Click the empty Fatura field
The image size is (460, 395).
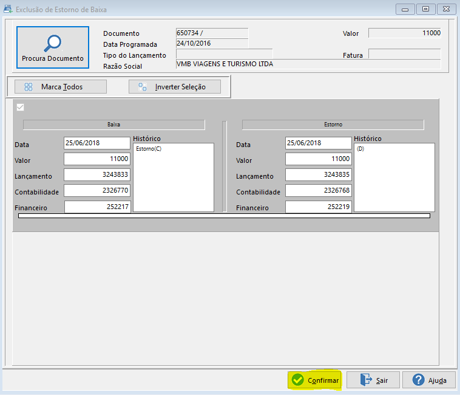click(405, 53)
